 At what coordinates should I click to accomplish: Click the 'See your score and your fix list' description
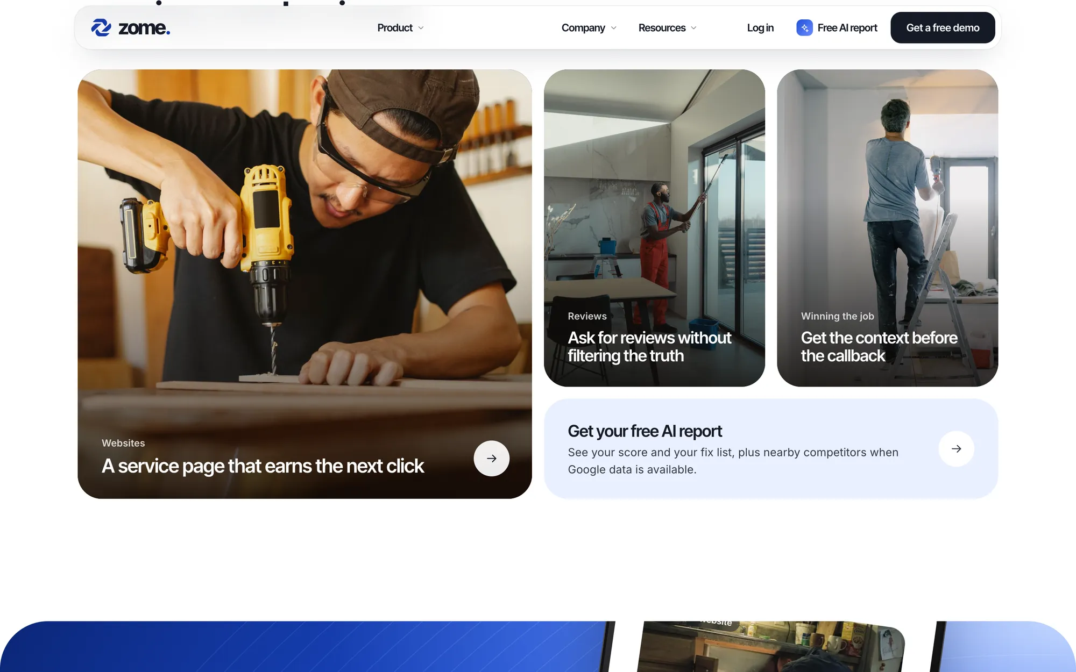point(733,461)
